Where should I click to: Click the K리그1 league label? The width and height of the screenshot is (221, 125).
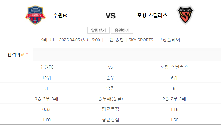[47, 40]
